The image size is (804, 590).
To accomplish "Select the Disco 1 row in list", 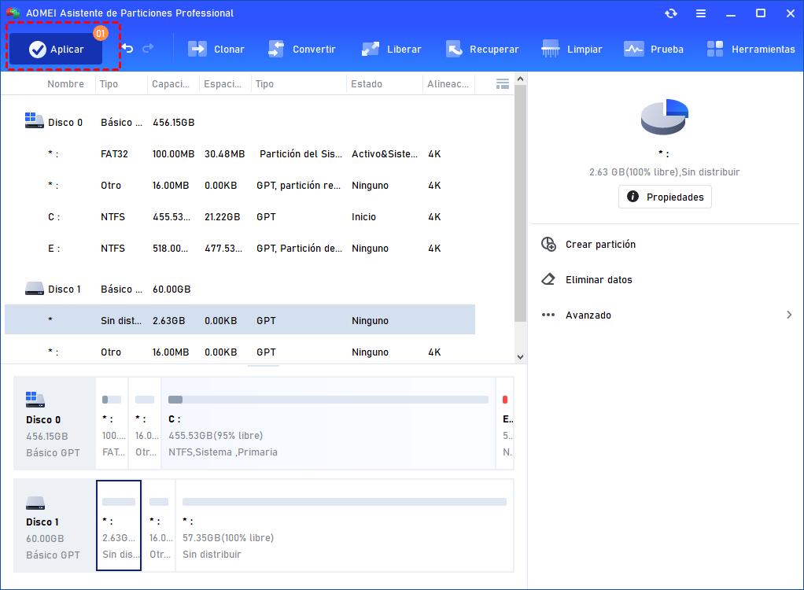I will (240, 289).
